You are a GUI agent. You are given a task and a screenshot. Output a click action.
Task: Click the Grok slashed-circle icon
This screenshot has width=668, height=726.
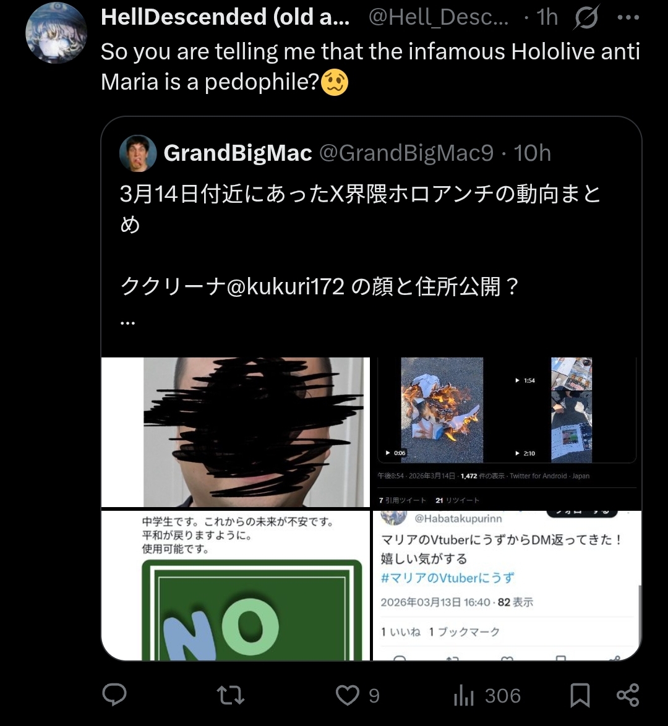tap(586, 17)
